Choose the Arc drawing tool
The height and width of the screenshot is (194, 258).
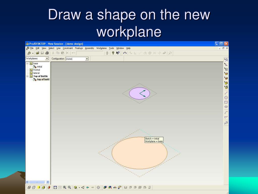(x=226, y=112)
